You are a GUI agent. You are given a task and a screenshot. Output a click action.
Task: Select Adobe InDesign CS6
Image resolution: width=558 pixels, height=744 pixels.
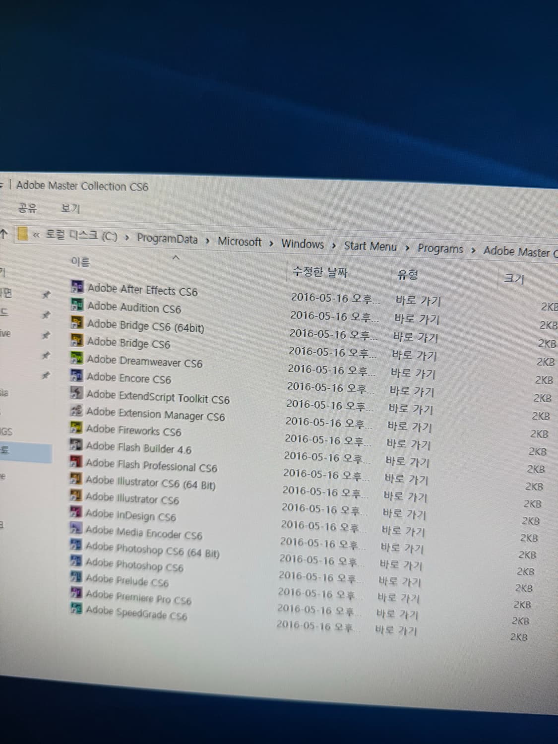tap(130, 516)
